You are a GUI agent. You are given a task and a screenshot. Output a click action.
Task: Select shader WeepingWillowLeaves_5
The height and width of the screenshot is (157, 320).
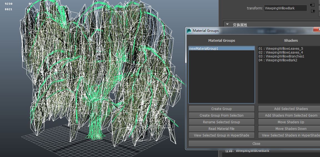coord(281,49)
